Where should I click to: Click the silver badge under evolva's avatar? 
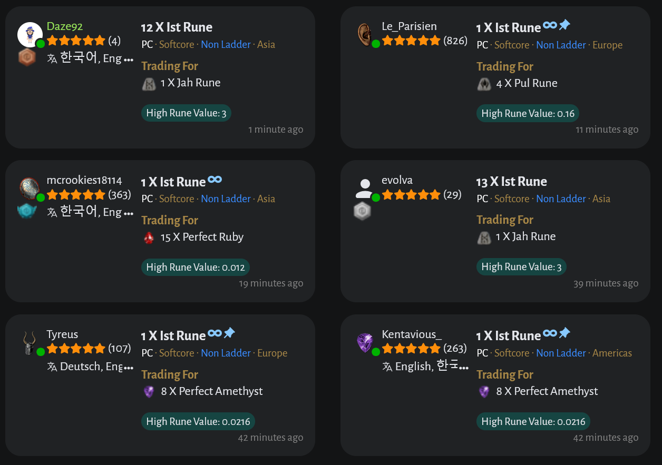pyautogui.click(x=363, y=211)
